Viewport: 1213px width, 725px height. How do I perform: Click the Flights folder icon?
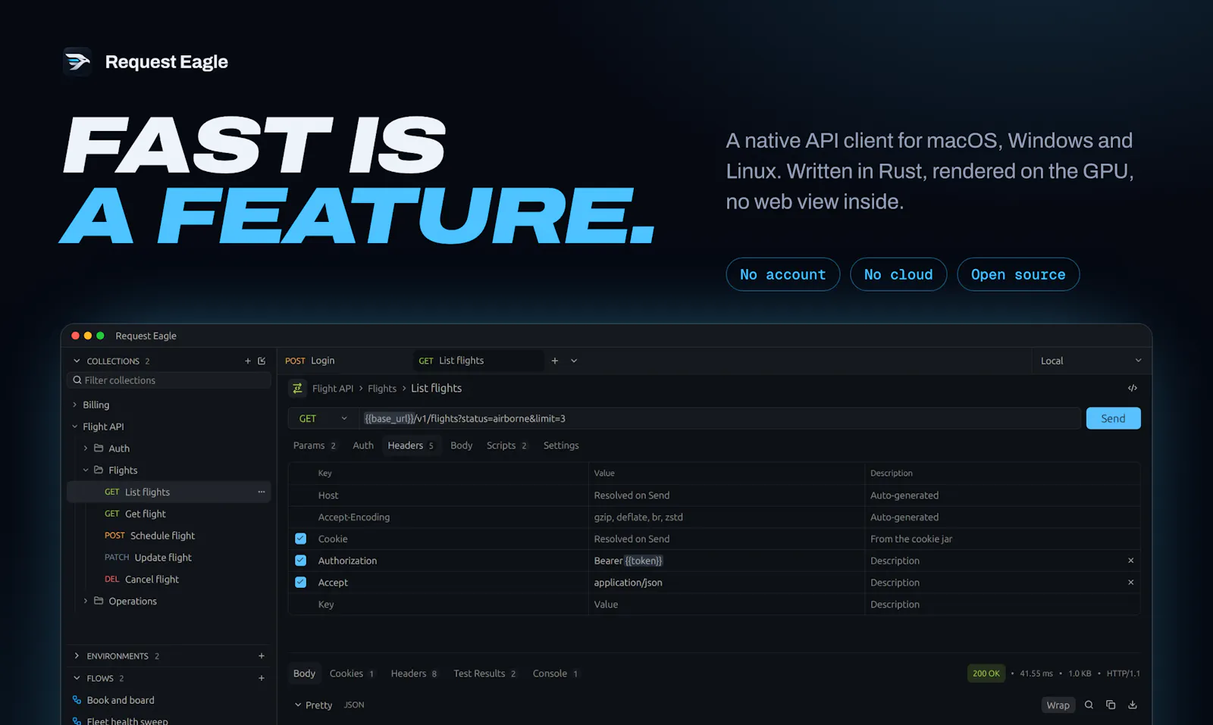coord(99,470)
